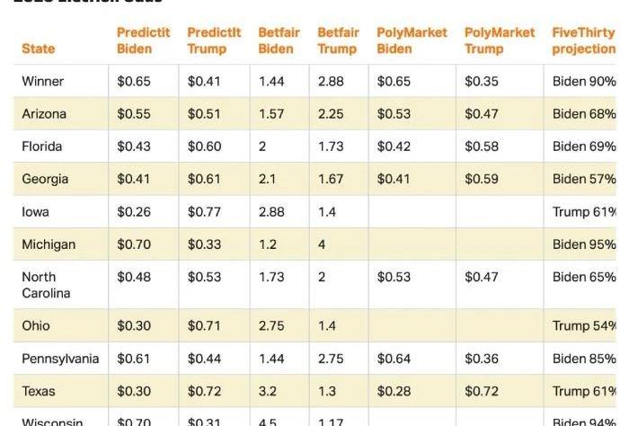Image resolution: width=629 pixels, height=426 pixels.
Task: Click the Pennsylvania state cell
Action: point(60,359)
